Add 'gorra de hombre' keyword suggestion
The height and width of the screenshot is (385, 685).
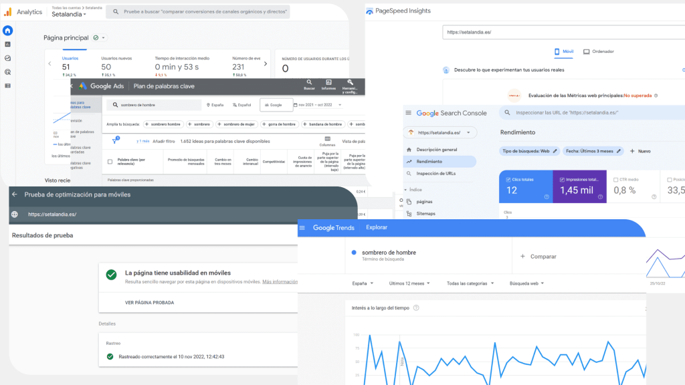tap(279, 124)
